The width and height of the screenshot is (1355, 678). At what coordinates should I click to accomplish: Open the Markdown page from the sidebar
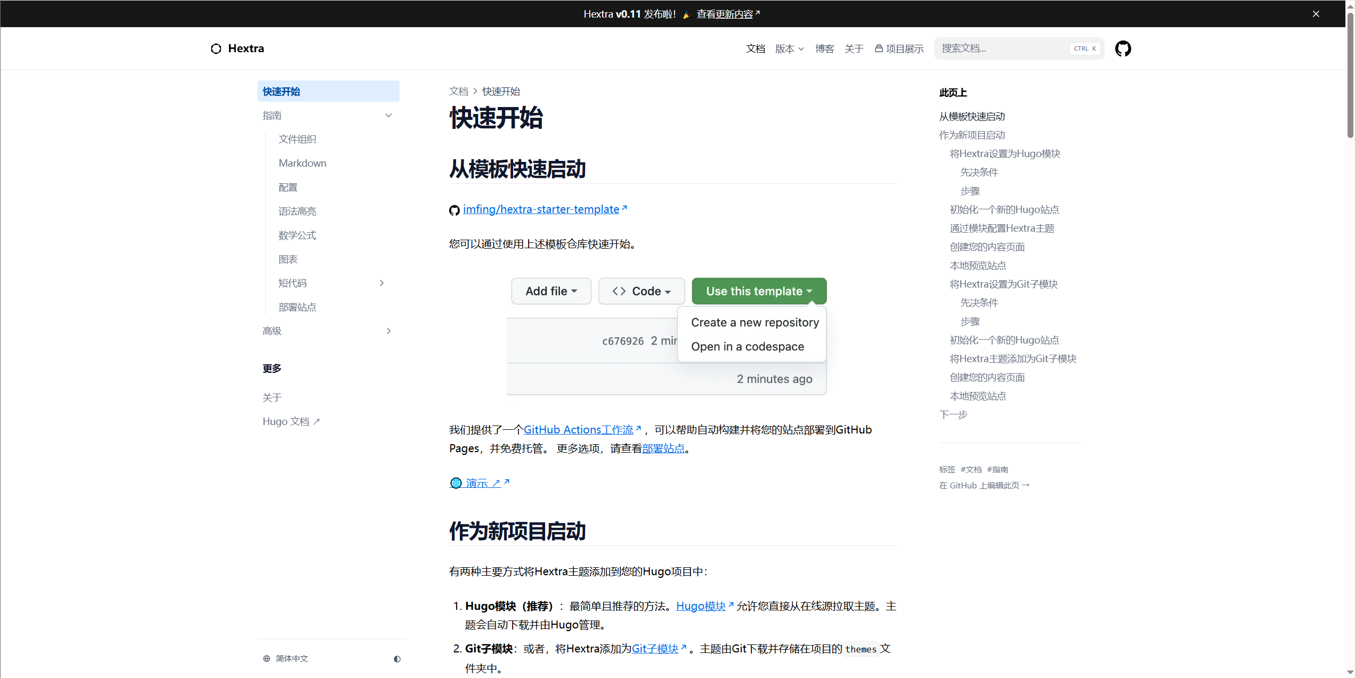(x=302, y=164)
